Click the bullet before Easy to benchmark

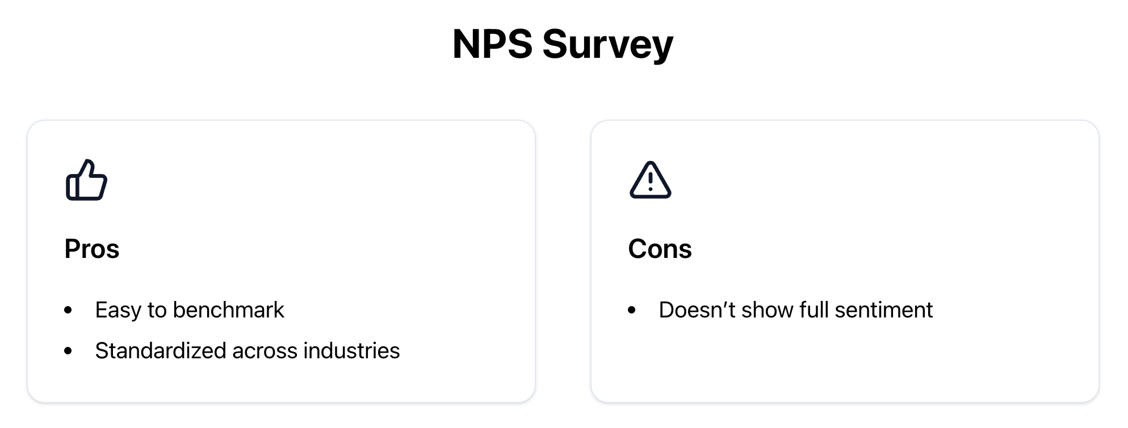pos(68,310)
